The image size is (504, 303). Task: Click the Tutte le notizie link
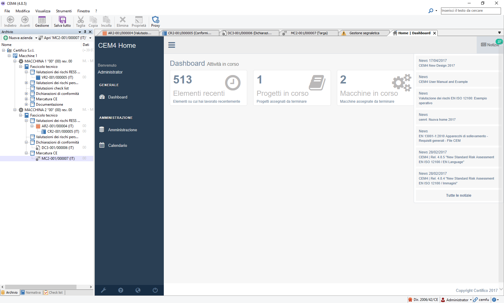[x=458, y=195]
